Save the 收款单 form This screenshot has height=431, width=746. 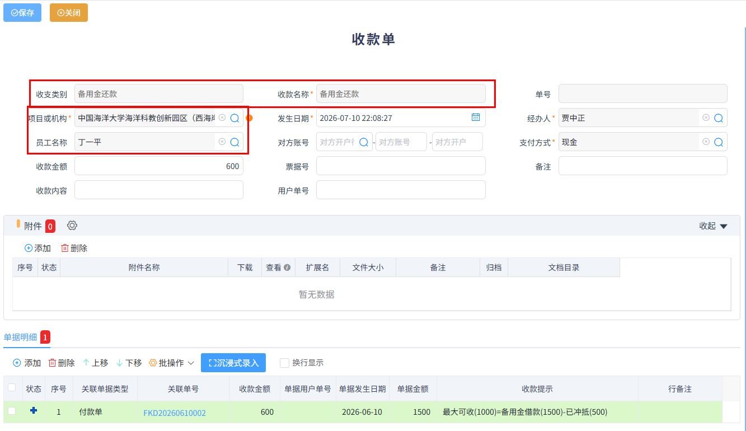point(22,12)
